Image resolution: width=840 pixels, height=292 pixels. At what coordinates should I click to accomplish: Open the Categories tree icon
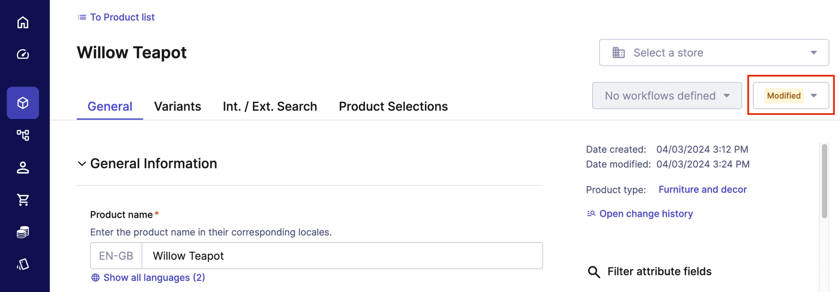(x=23, y=135)
